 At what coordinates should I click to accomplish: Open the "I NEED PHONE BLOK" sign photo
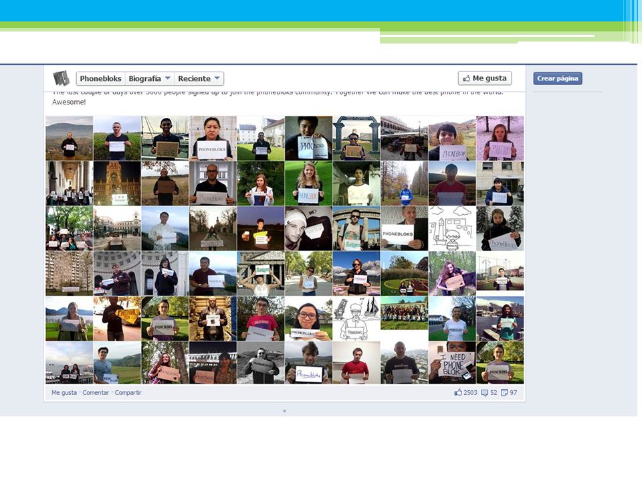coord(452,363)
